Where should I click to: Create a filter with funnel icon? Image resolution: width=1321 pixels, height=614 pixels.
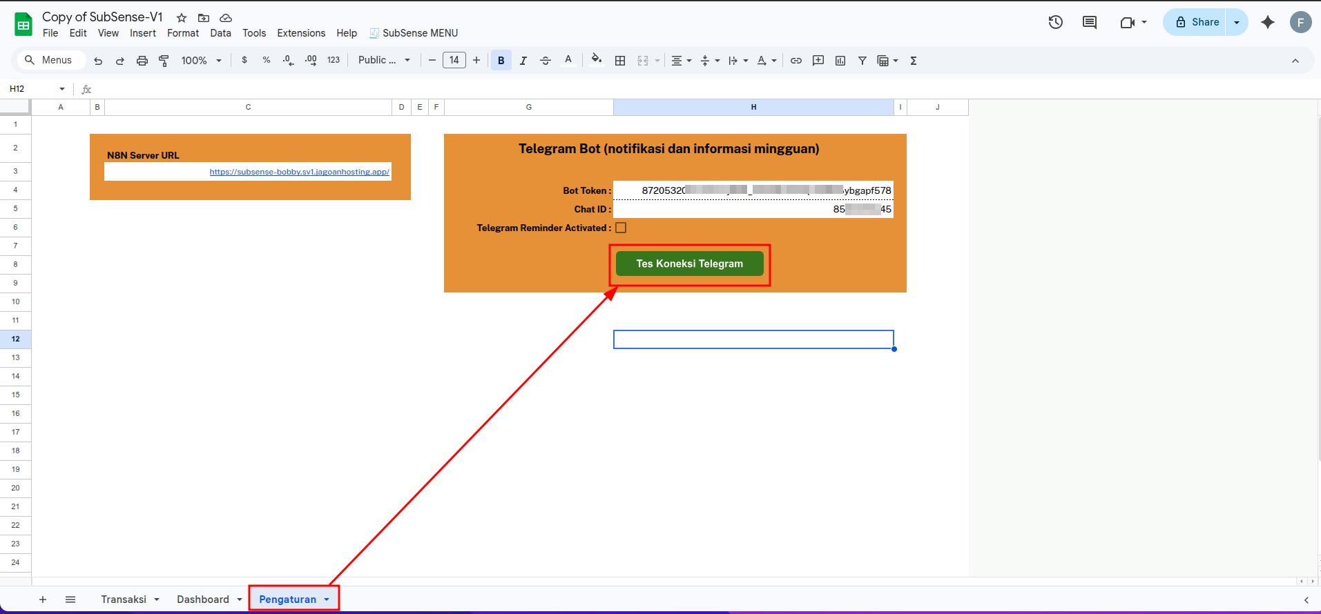[862, 61]
